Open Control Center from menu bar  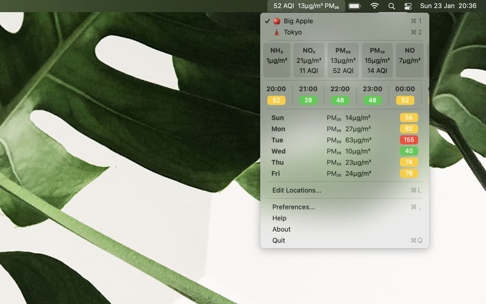point(408,6)
